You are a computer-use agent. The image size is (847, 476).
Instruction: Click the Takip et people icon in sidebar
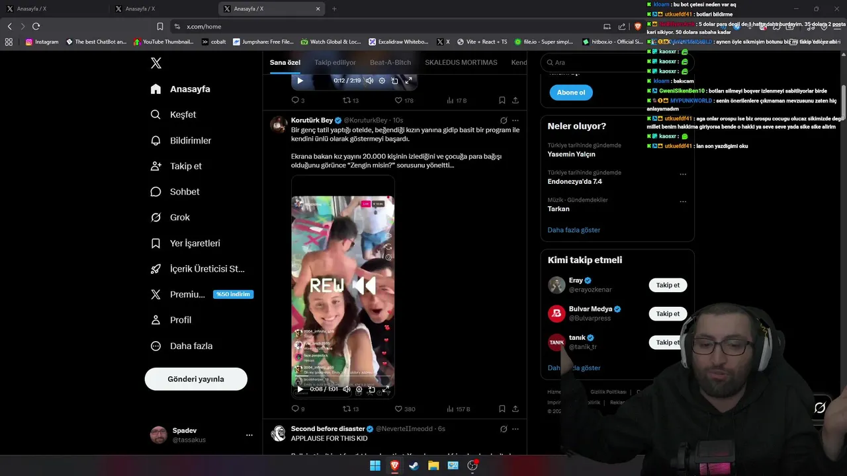(x=156, y=166)
